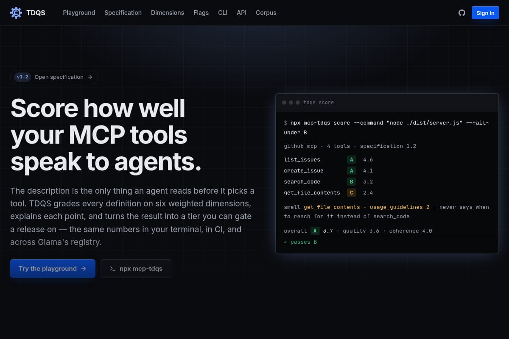
Task: Go to the Corpus page
Action: 266,13
